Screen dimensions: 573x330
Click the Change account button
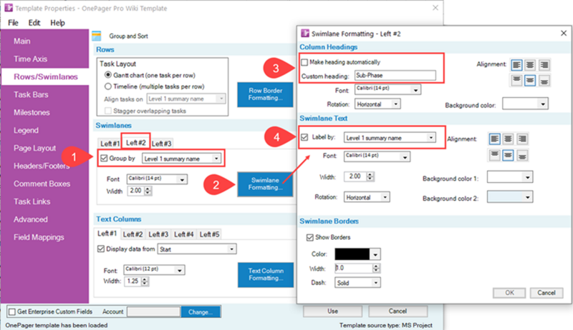[x=201, y=312]
